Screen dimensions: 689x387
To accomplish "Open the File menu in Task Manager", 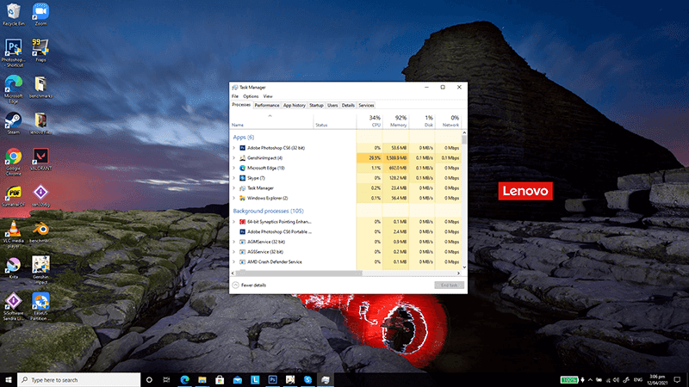I will [235, 96].
